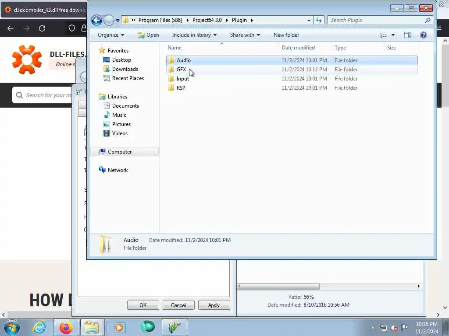Select Project64 3.0 breadcrumb

[x=207, y=20]
